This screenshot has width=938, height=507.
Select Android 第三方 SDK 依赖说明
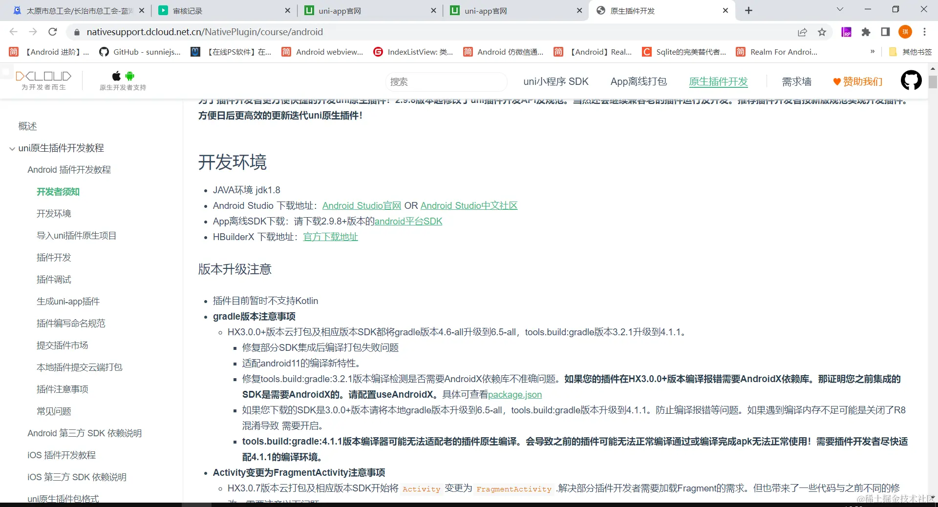pyautogui.click(x=85, y=433)
